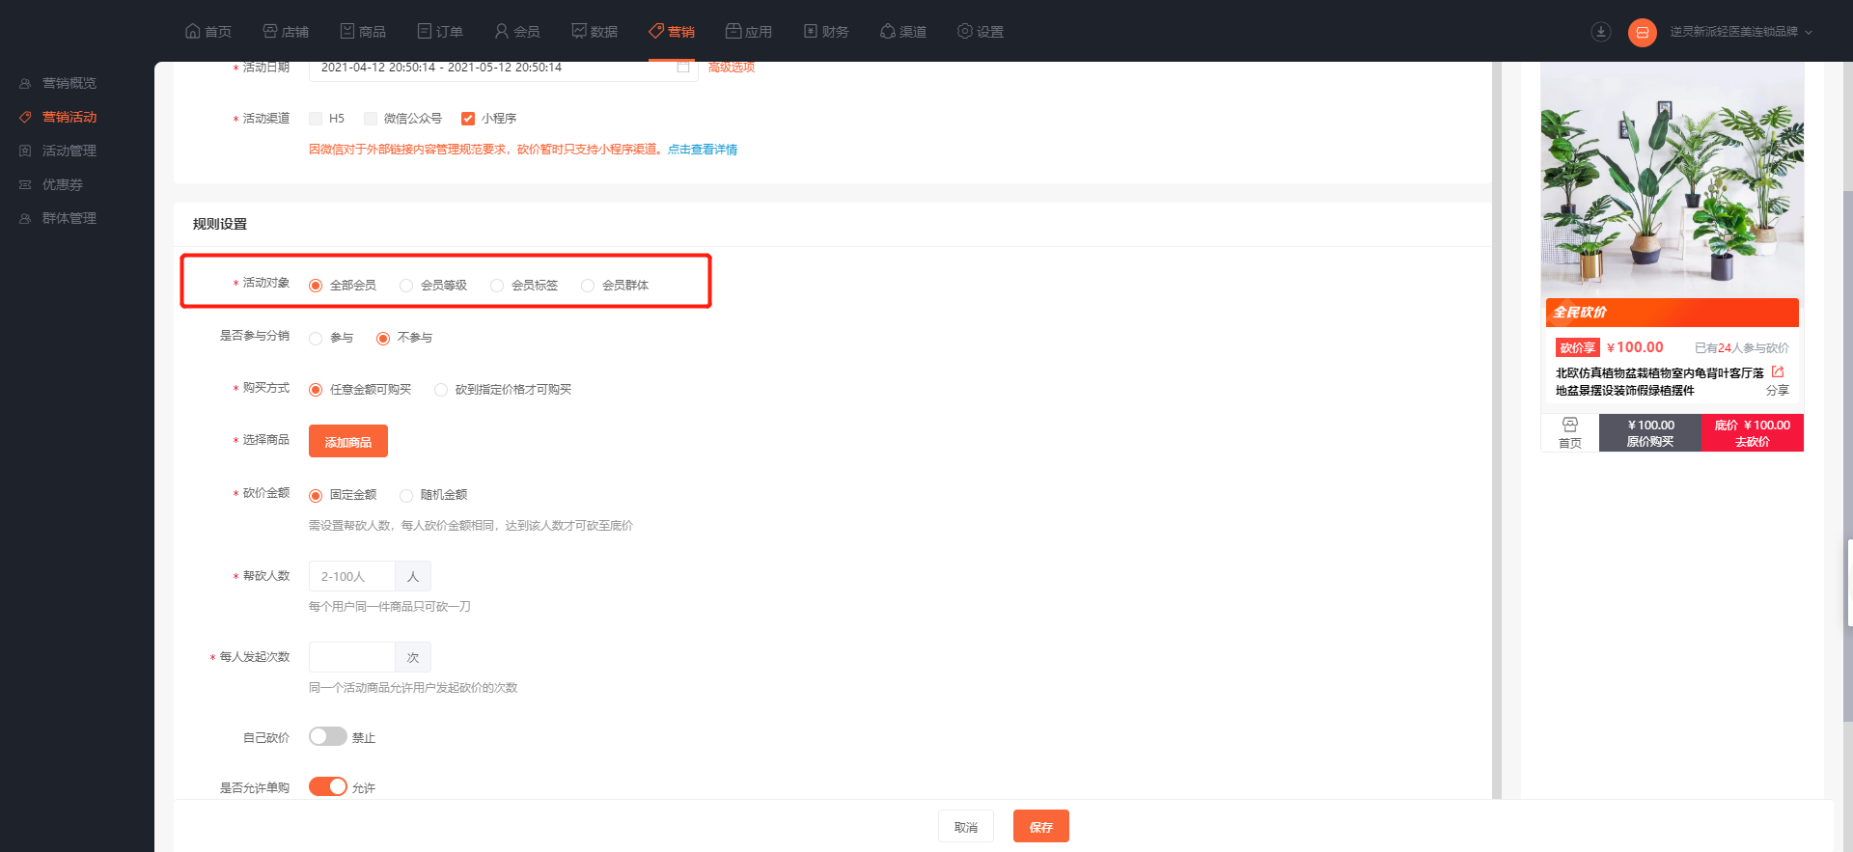Click the 去砍价 button in preview
Screen dimensions: 1853x852
(x=1753, y=433)
